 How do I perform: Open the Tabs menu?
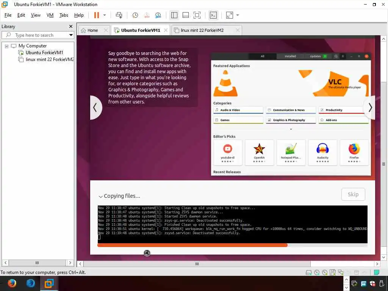point(64,15)
